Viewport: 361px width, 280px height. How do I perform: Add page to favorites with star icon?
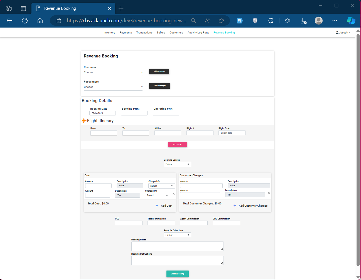[x=221, y=21]
